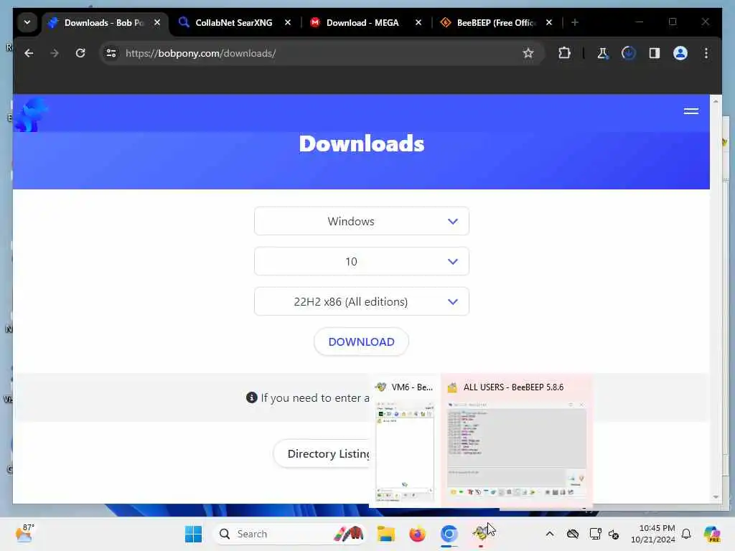
Task: Click the muted volume tray icon
Action: tap(614, 534)
